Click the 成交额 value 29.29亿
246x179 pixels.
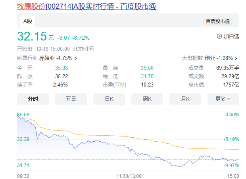pos(230,76)
